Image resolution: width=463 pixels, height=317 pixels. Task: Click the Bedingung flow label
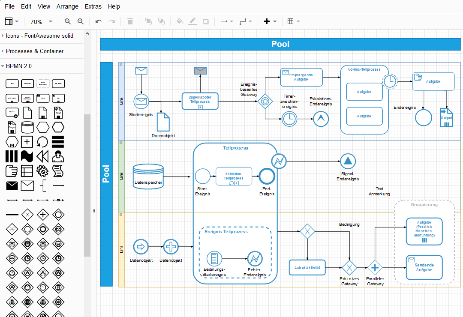[349, 224]
